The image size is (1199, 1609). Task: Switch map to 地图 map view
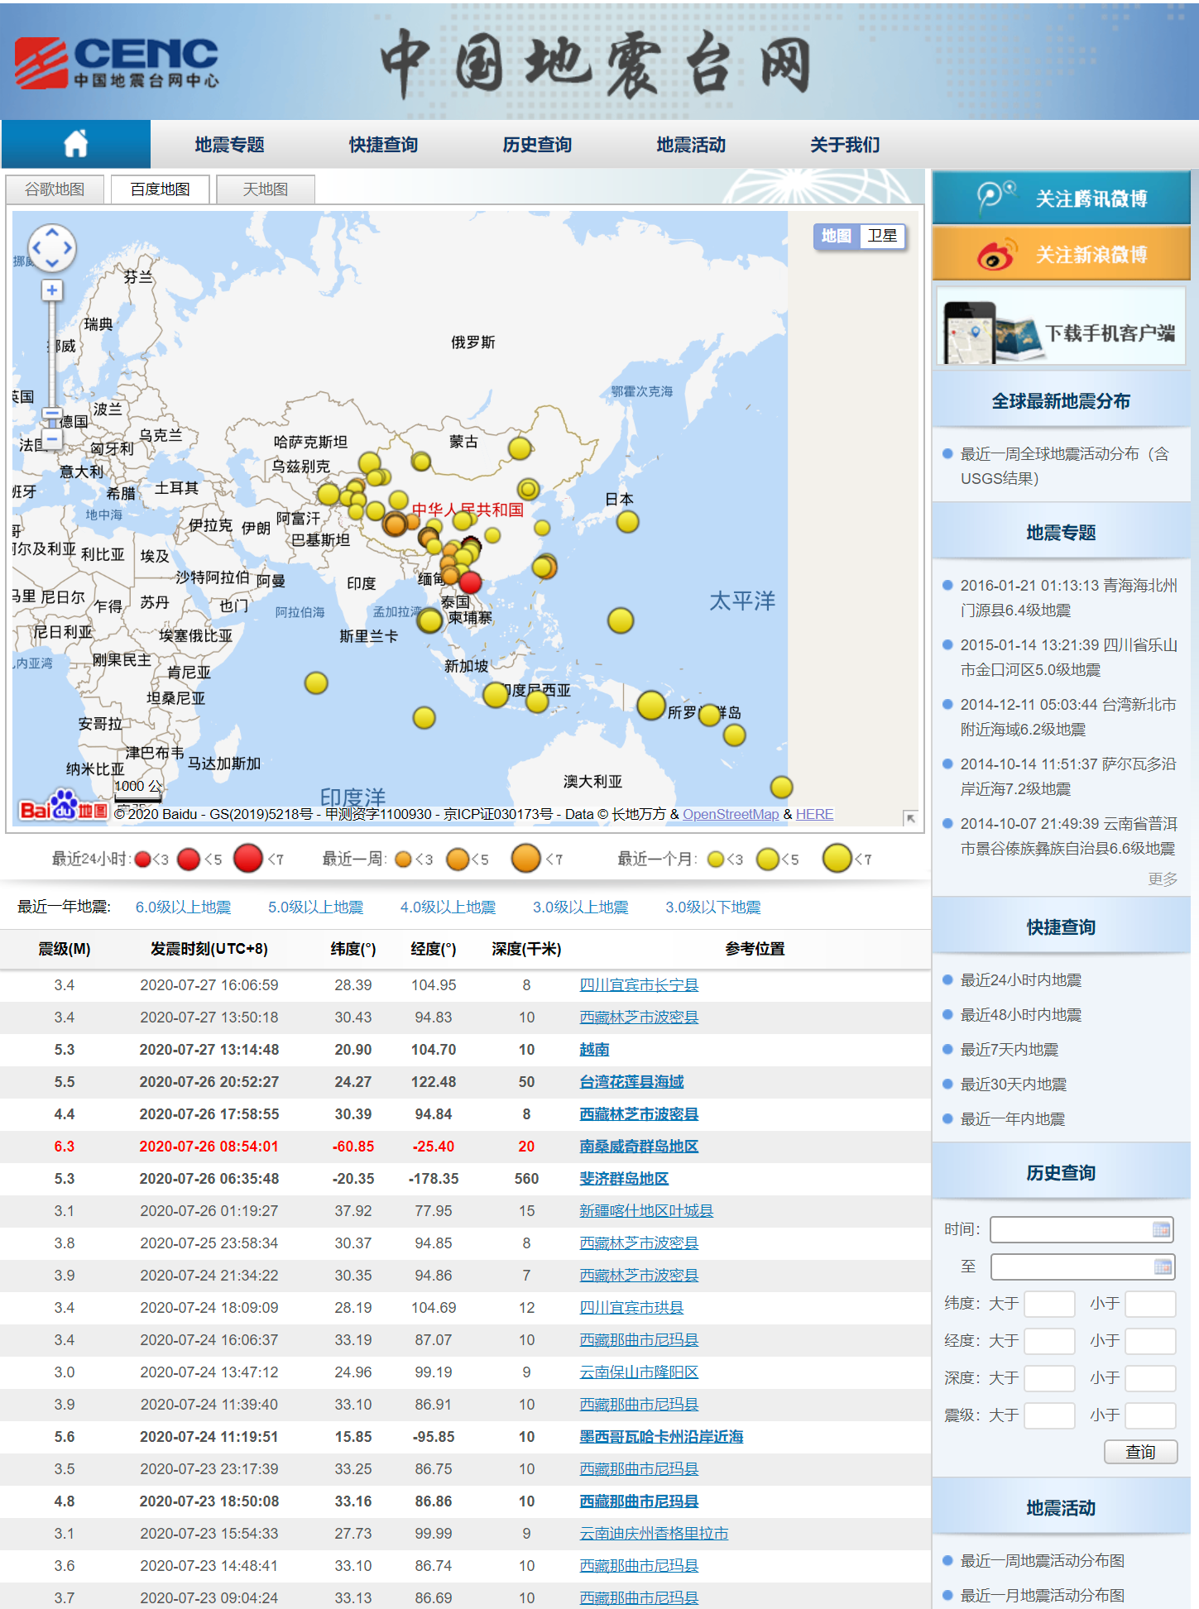point(837,236)
